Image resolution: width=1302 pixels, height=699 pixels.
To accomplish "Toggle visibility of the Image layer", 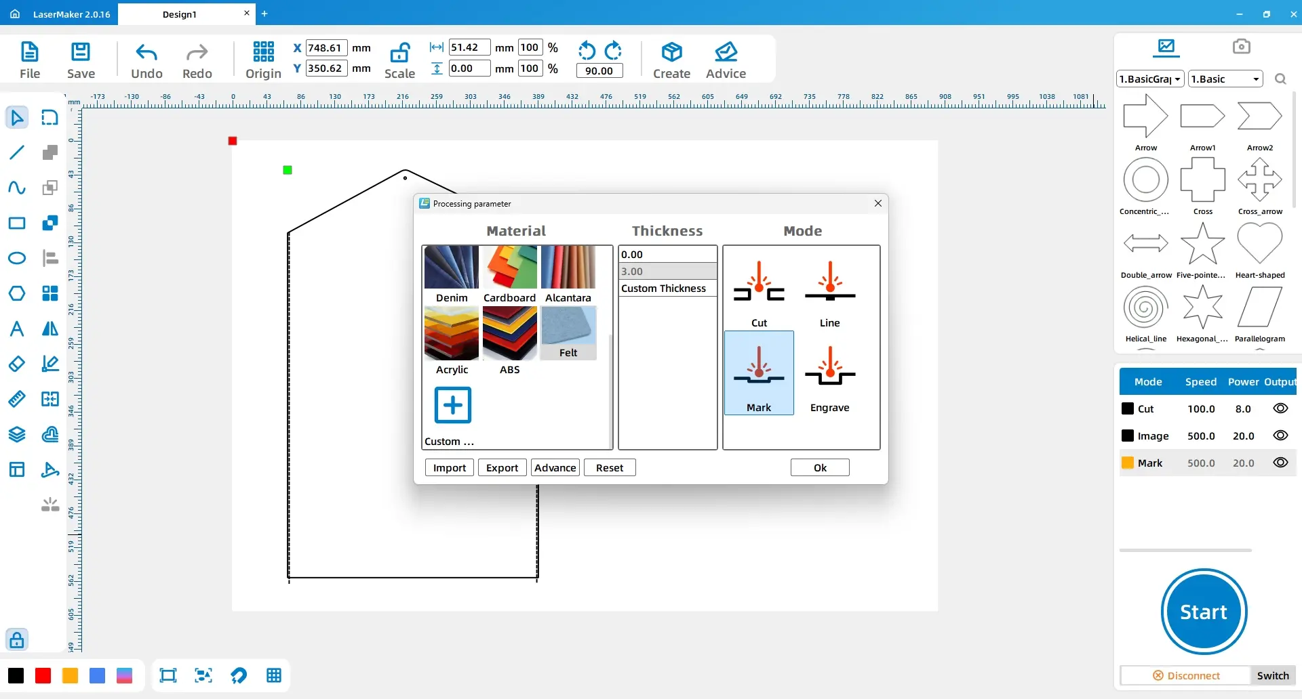I will click(1280, 436).
